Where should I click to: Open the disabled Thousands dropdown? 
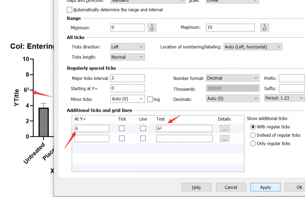[233, 88]
